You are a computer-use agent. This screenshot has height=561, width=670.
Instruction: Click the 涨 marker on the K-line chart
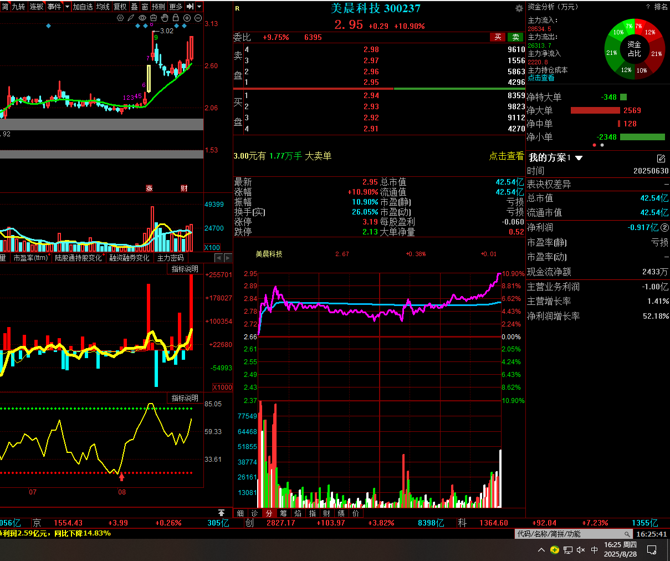149,188
